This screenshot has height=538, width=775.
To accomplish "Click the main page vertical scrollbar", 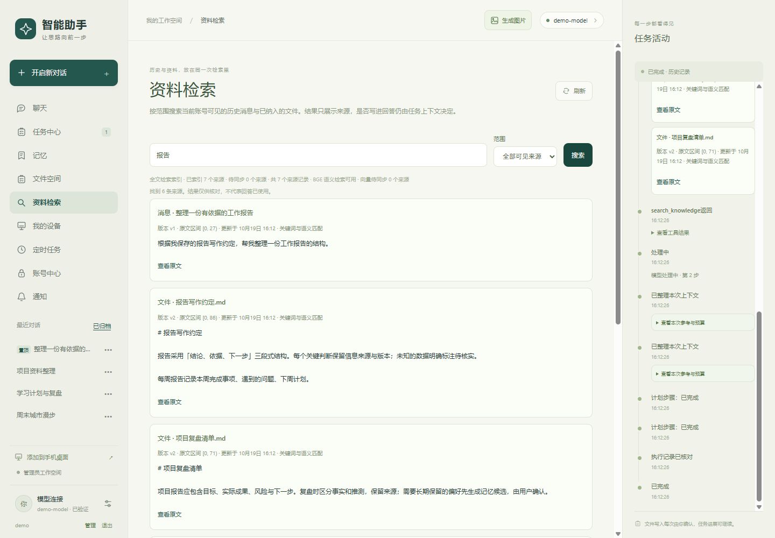I will 618,187.
